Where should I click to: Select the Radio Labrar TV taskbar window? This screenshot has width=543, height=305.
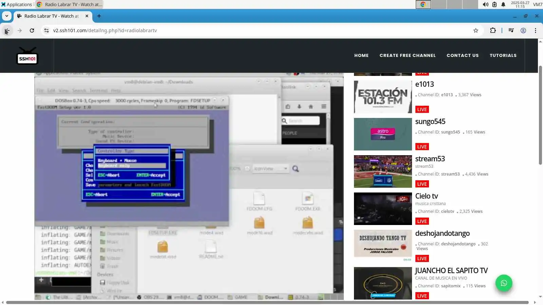tap(69, 4)
